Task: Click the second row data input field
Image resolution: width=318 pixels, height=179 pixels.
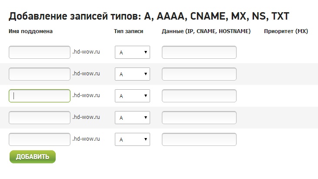Action: coord(199,74)
